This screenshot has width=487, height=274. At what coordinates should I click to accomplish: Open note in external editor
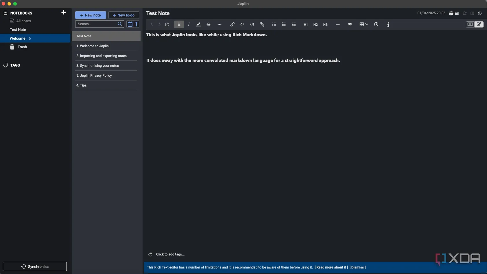point(167,25)
